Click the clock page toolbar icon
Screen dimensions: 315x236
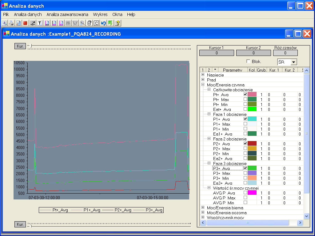(x=96, y=23)
